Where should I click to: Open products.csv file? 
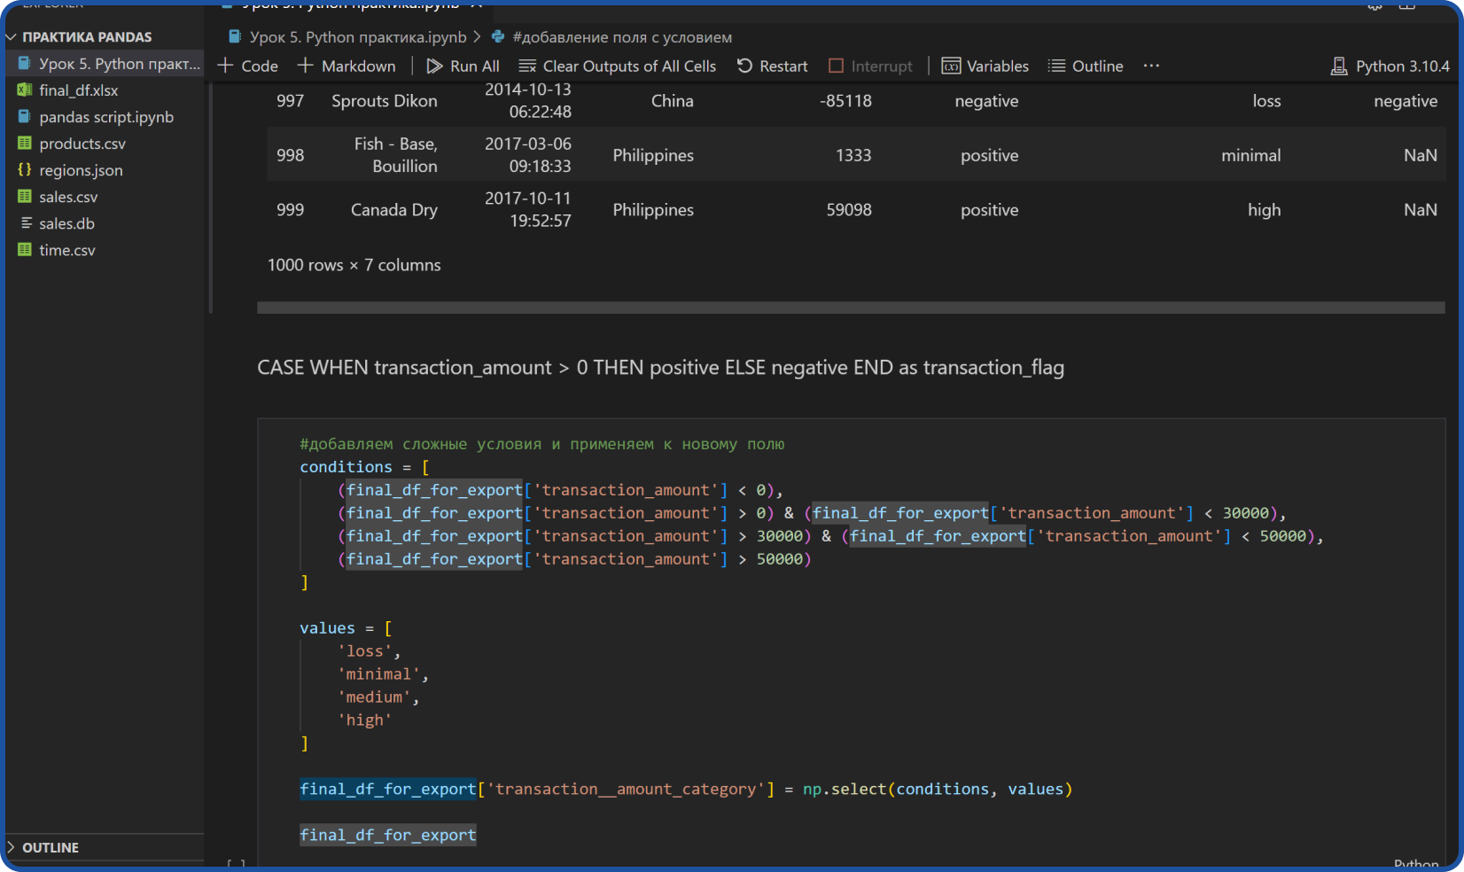coord(105,144)
